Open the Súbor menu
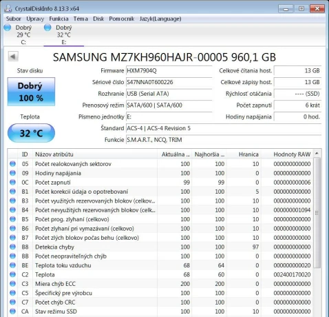Viewport: 329px width, 317px height. click(x=14, y=19)
